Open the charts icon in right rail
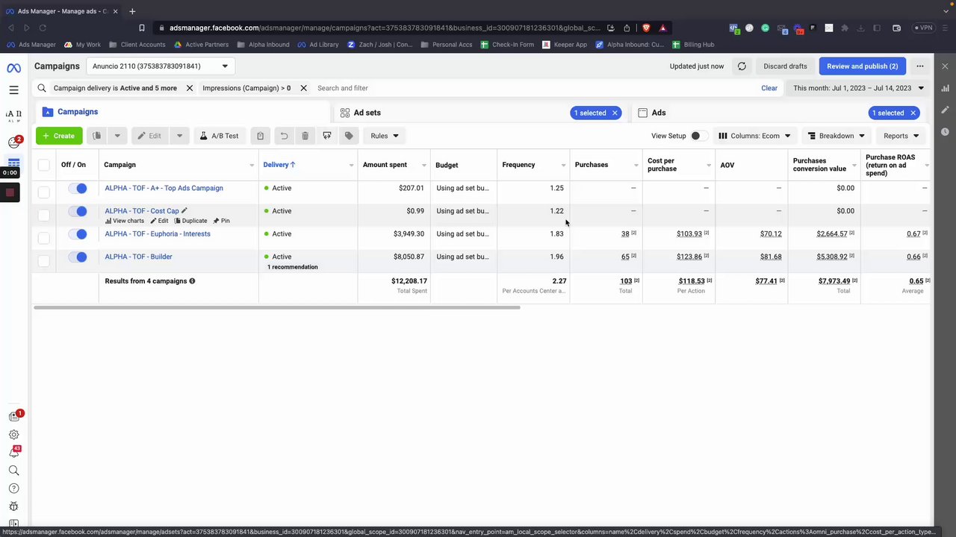Screen dimensions: 956x537 [x=945, y=89]
